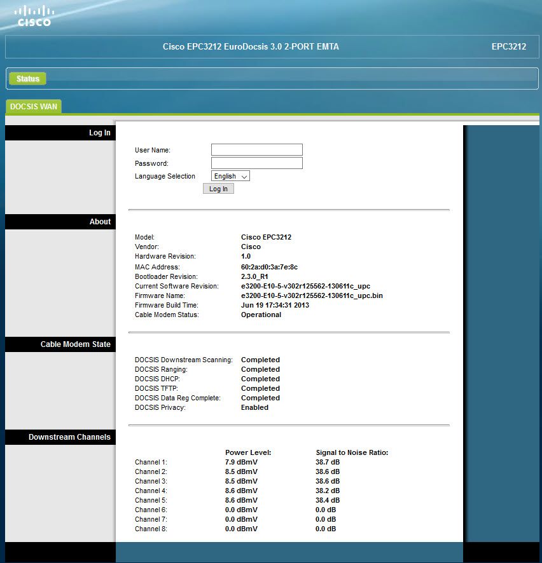Select the DOCSIS WAN tab
The height and width of the screenshot is (563, 542).
click(x=34, y=107)
